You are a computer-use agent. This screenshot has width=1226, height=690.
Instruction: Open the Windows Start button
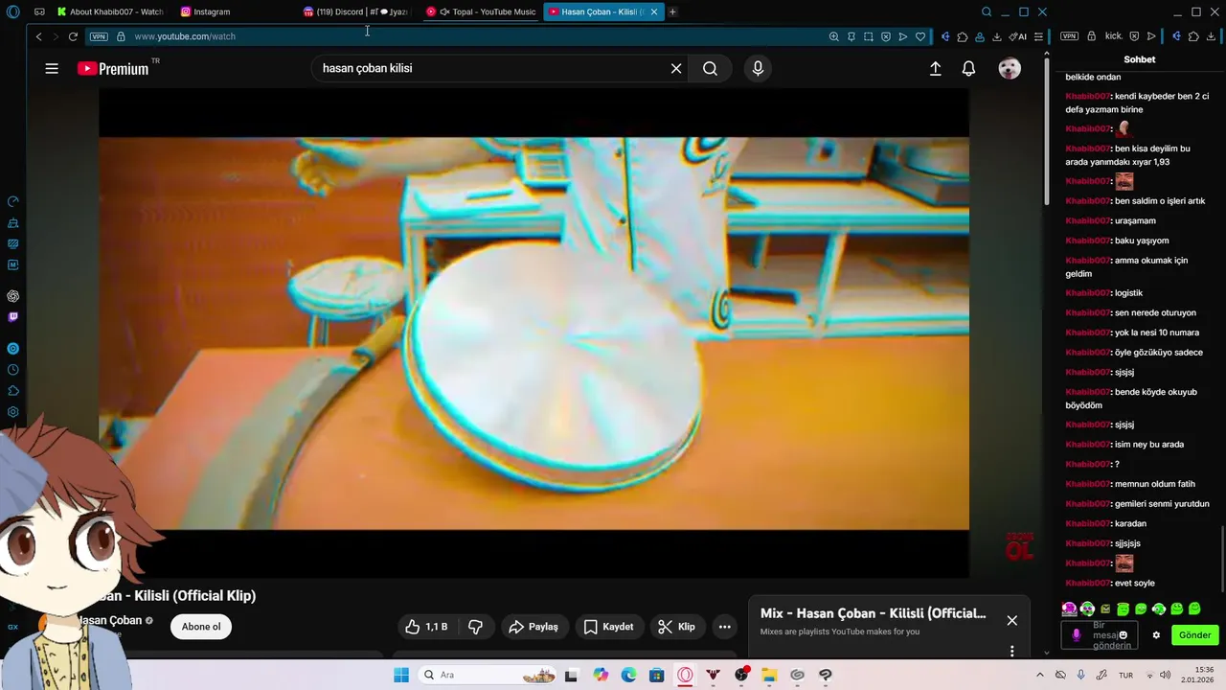pyautogui.click(x=400, y=675)
